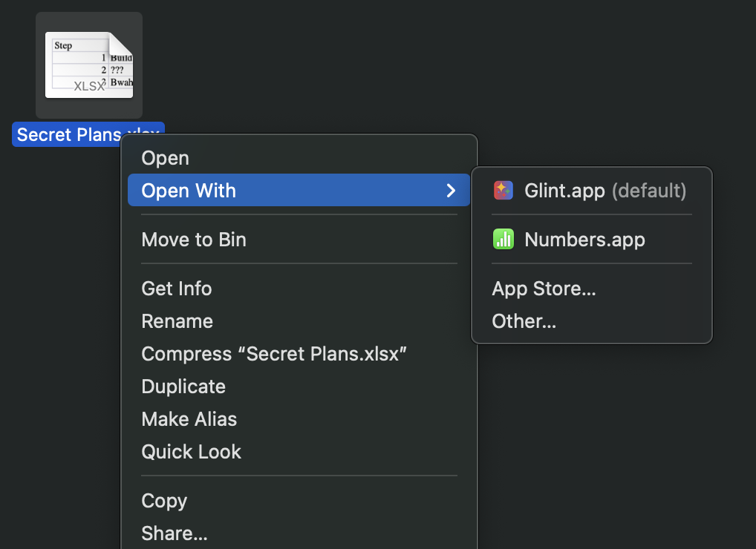756x549 pixels.
Task: Expand the Open With submenu arrow
Action: tap(451, 191)
